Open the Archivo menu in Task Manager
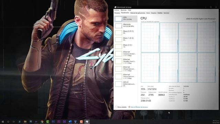The width and height of the screenshot is (220, 124). (117, 10)
